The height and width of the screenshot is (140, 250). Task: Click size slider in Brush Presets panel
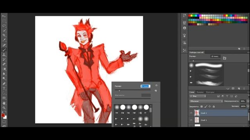coord(205,61)
